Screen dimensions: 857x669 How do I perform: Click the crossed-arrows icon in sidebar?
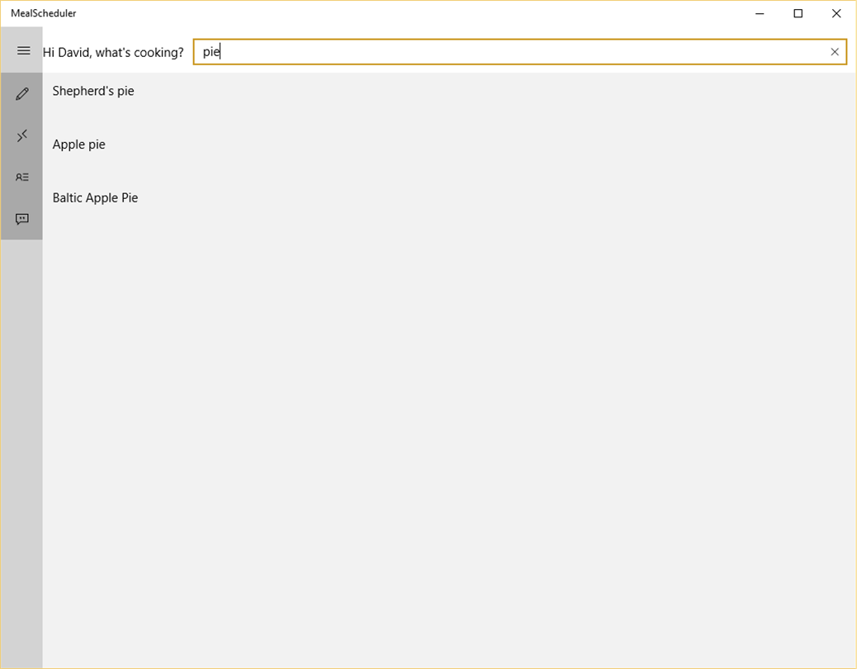tap(22, 135)
